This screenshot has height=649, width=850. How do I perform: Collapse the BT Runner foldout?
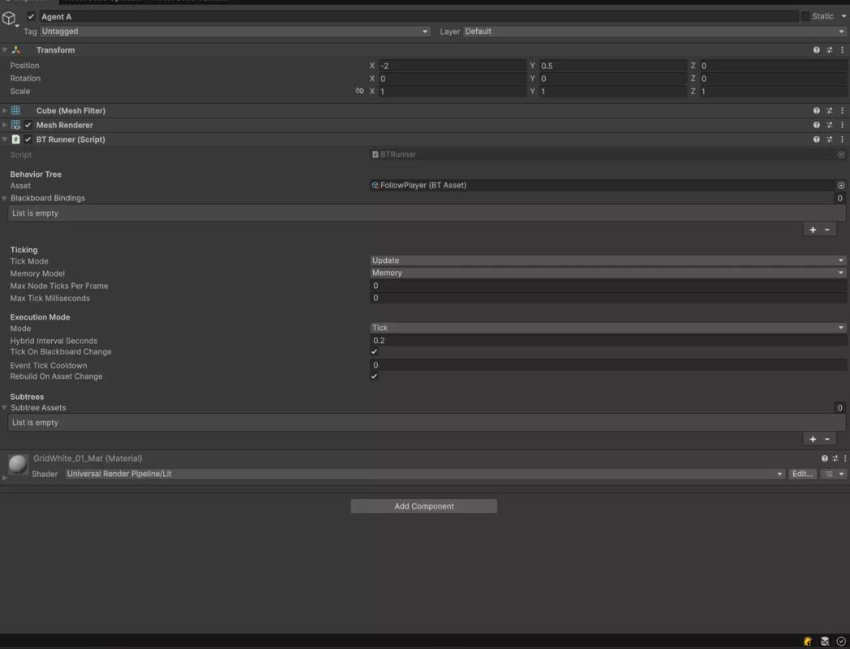(4, 140)
